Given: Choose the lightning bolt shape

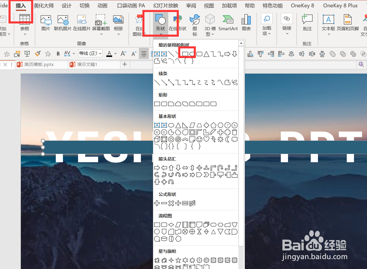Looking at the screenshot, I should [x=213, y=139].
